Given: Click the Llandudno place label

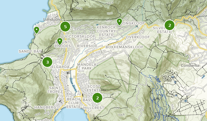Looking at the screenshot, I should tap(53, 20).
